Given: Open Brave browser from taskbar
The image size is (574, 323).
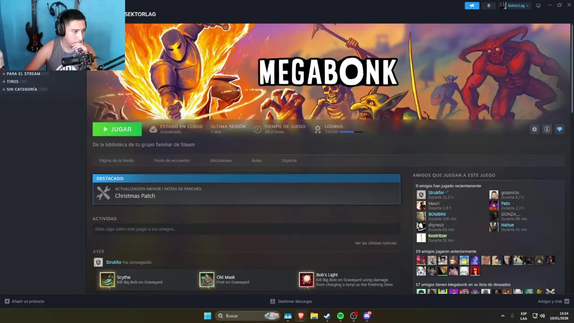Looking at the screenshot, I should click(x=301, y=316).
